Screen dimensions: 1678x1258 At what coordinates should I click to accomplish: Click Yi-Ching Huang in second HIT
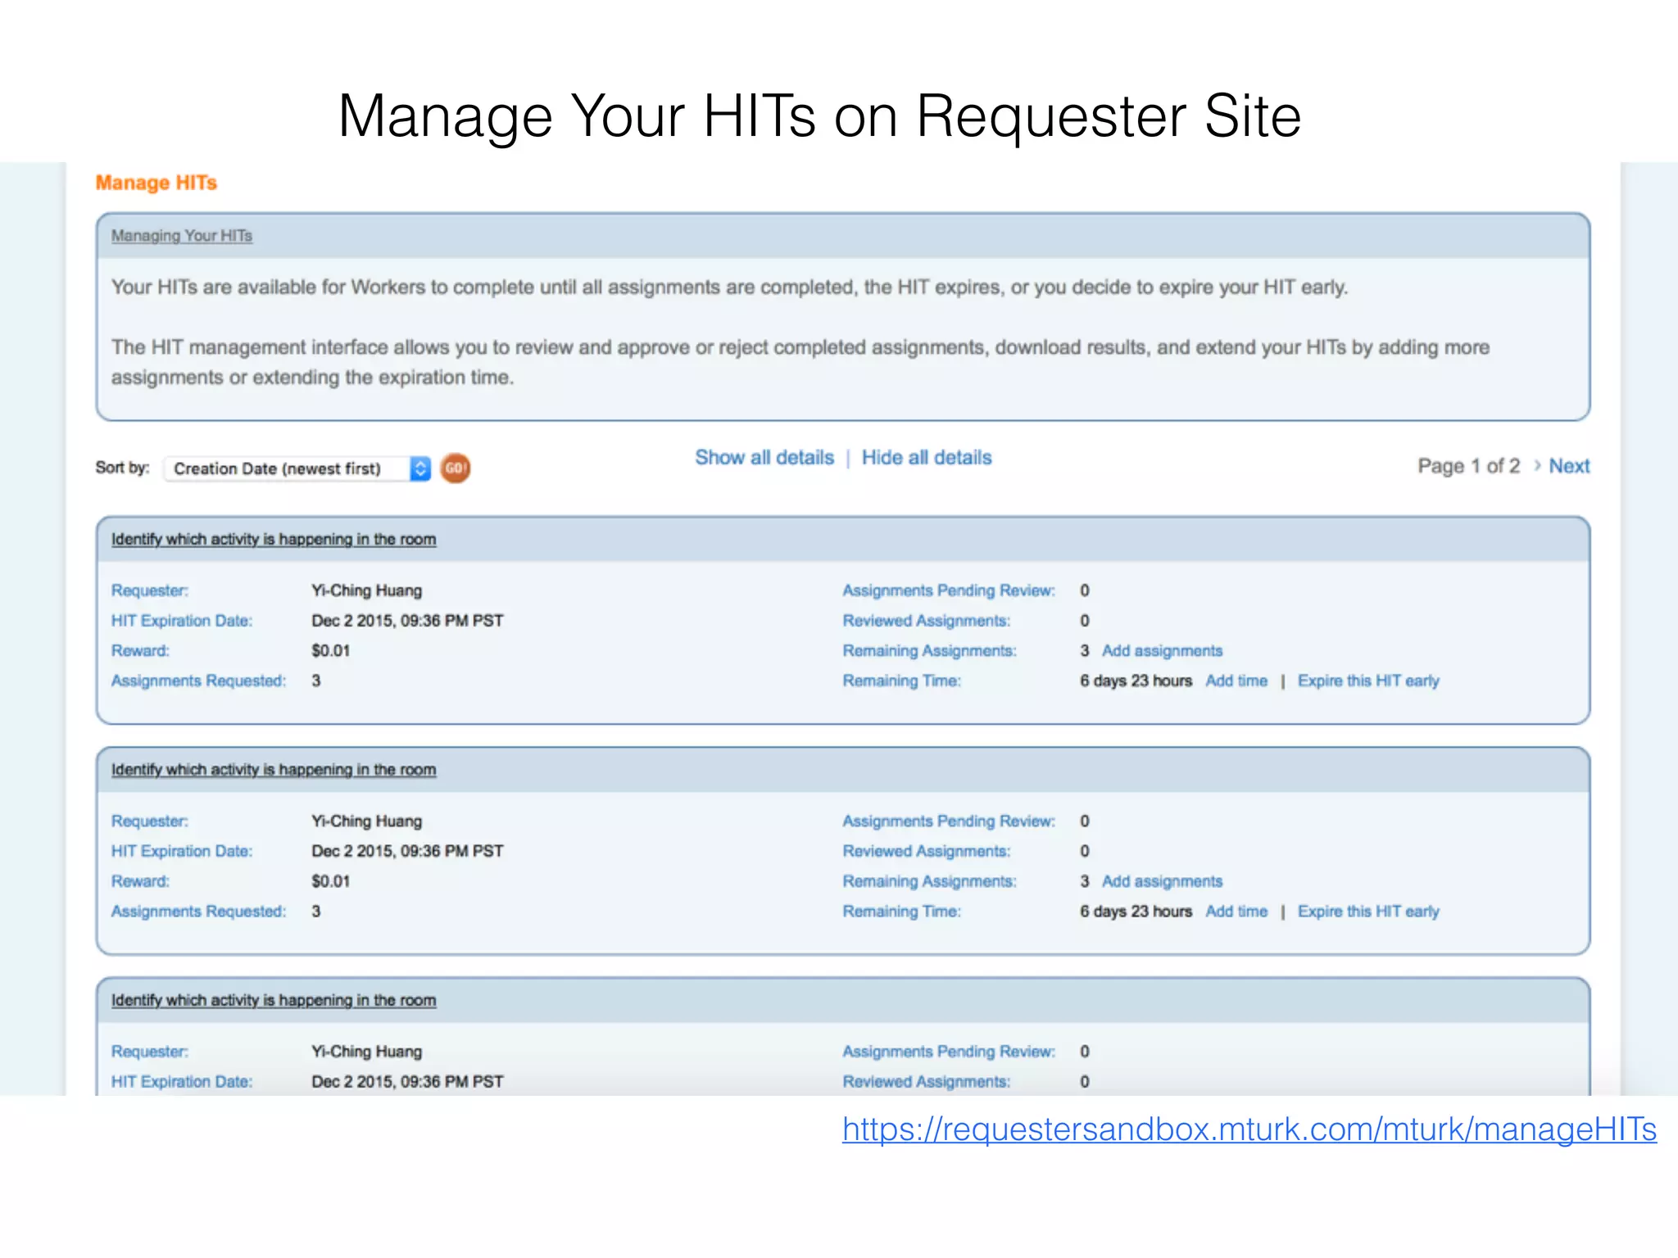(367, 821)
